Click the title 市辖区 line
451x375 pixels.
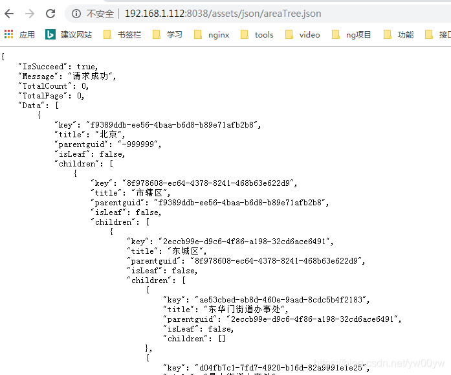(x=131, y=192)
